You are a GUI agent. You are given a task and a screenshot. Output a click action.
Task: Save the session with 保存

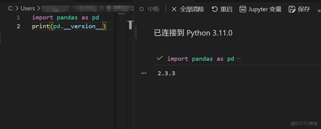tap(299, 9)
